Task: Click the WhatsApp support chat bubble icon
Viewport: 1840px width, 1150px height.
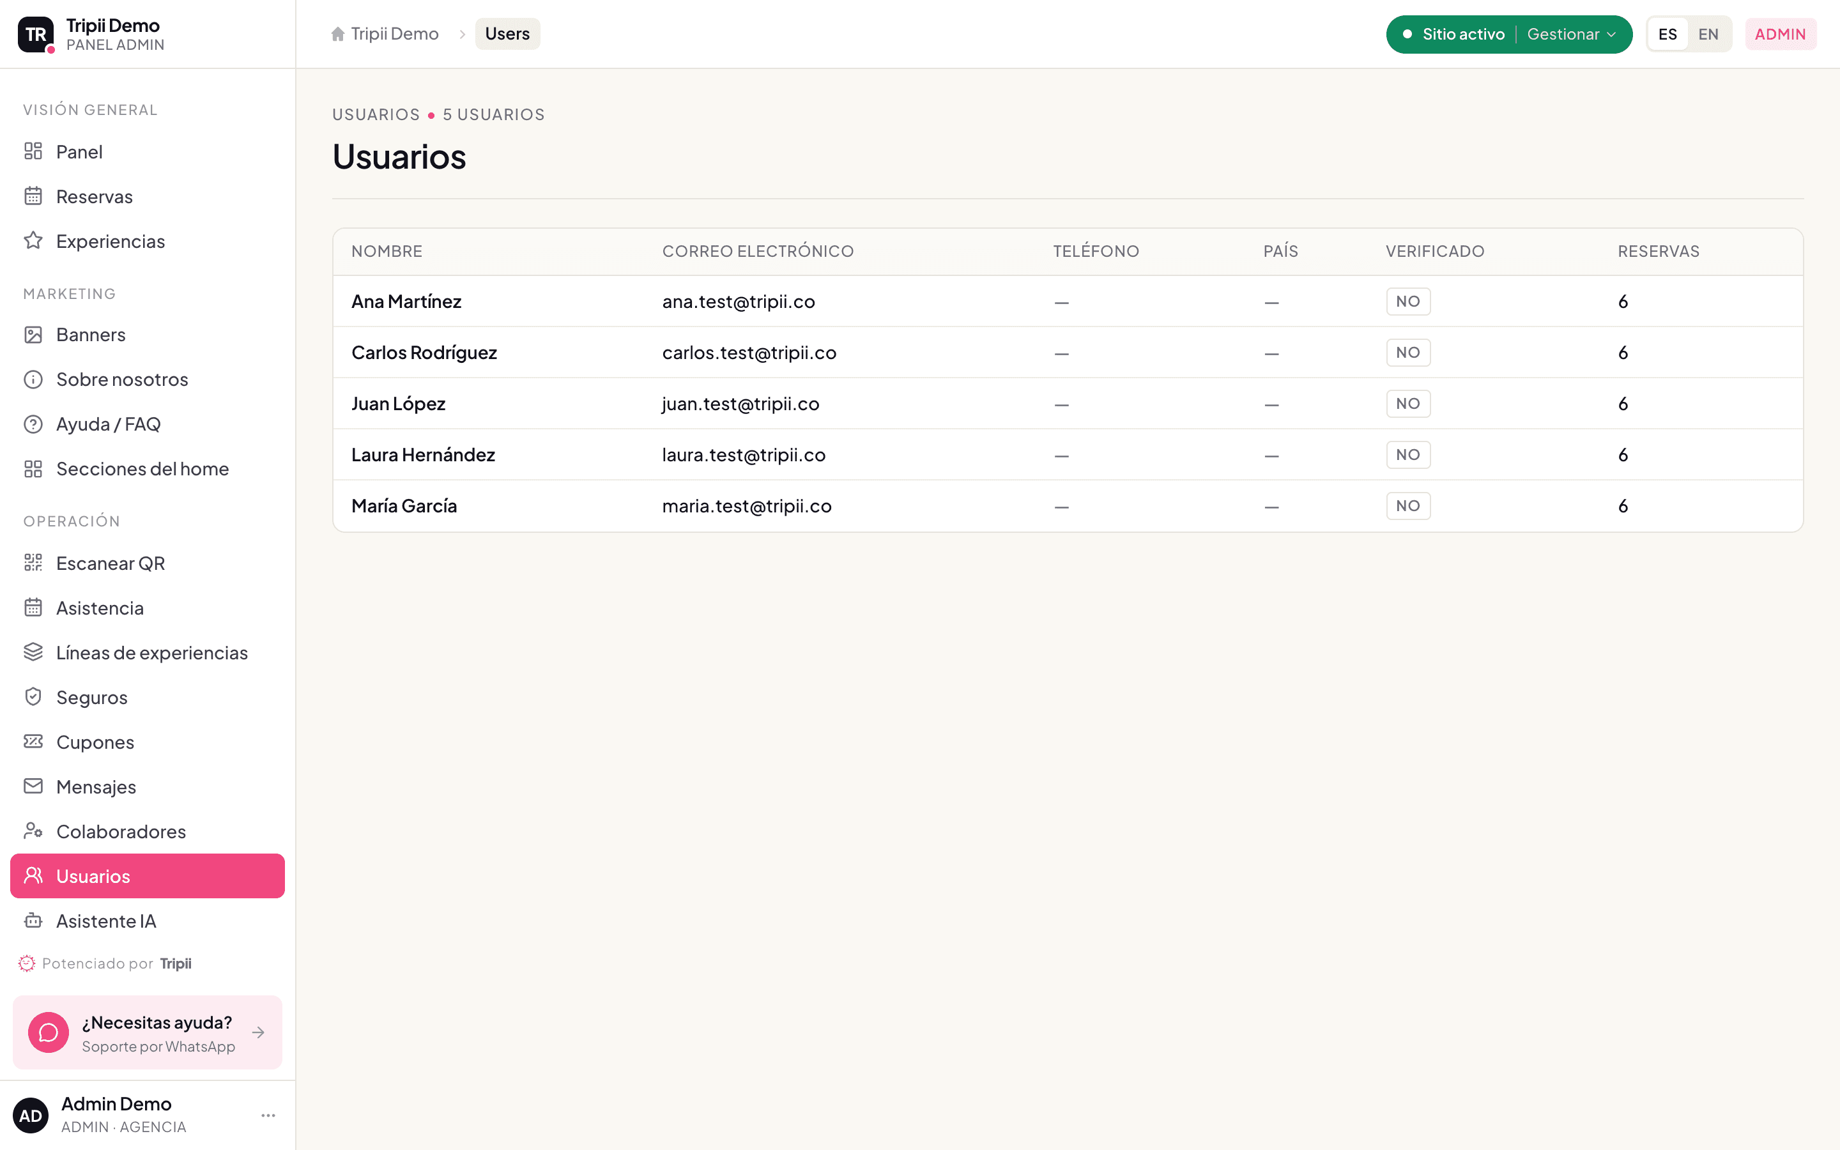Action: tap(49, 1032)
